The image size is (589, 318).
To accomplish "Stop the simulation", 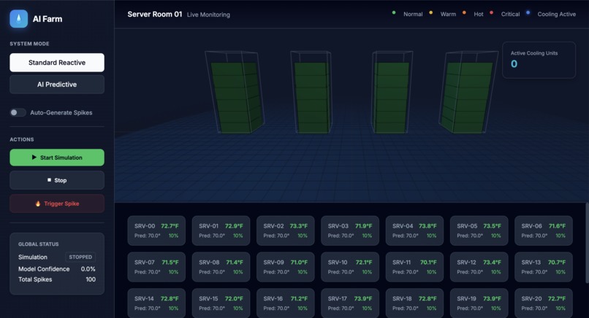I will 57,180.
